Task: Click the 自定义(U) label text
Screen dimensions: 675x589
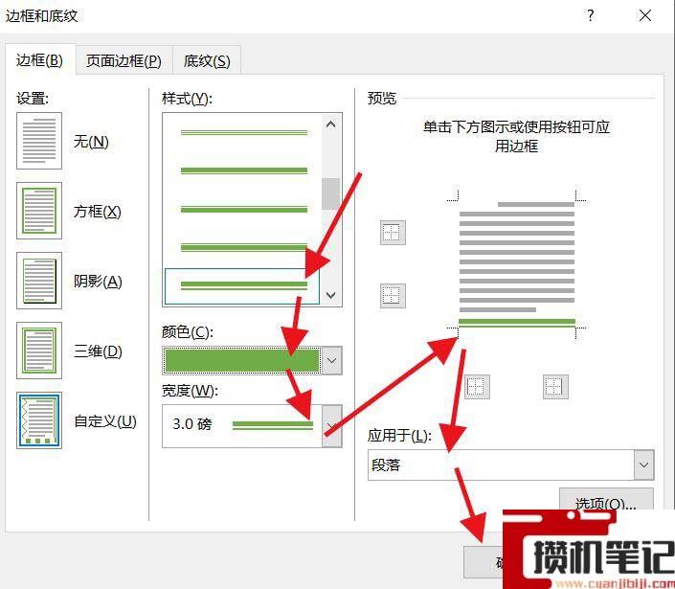Action: point(105,421)
